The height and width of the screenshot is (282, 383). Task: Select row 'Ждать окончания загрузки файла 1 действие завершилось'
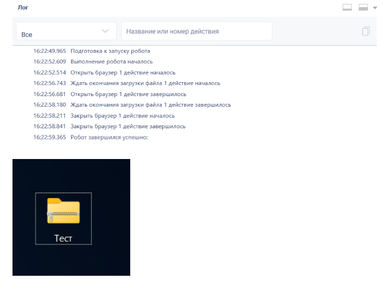coord(151,105)
